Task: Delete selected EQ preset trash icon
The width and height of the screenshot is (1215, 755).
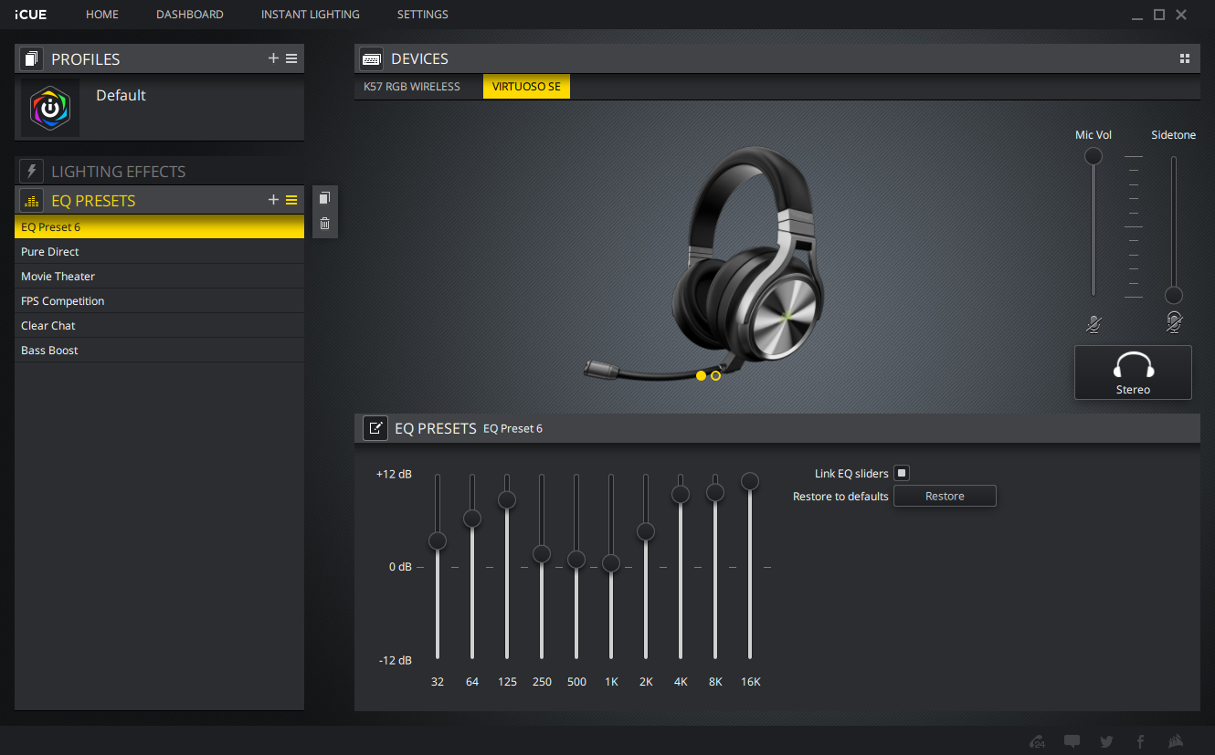Action: pyautogui.click(x=324, y=223)
